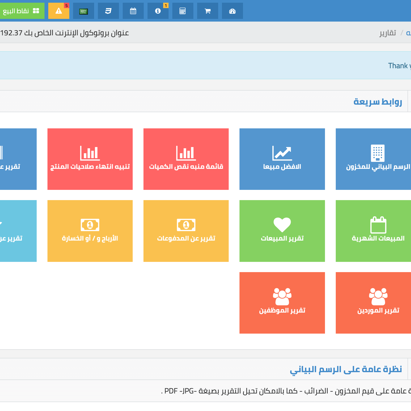Open تقرير عن المدفوعات payments report

186,231
